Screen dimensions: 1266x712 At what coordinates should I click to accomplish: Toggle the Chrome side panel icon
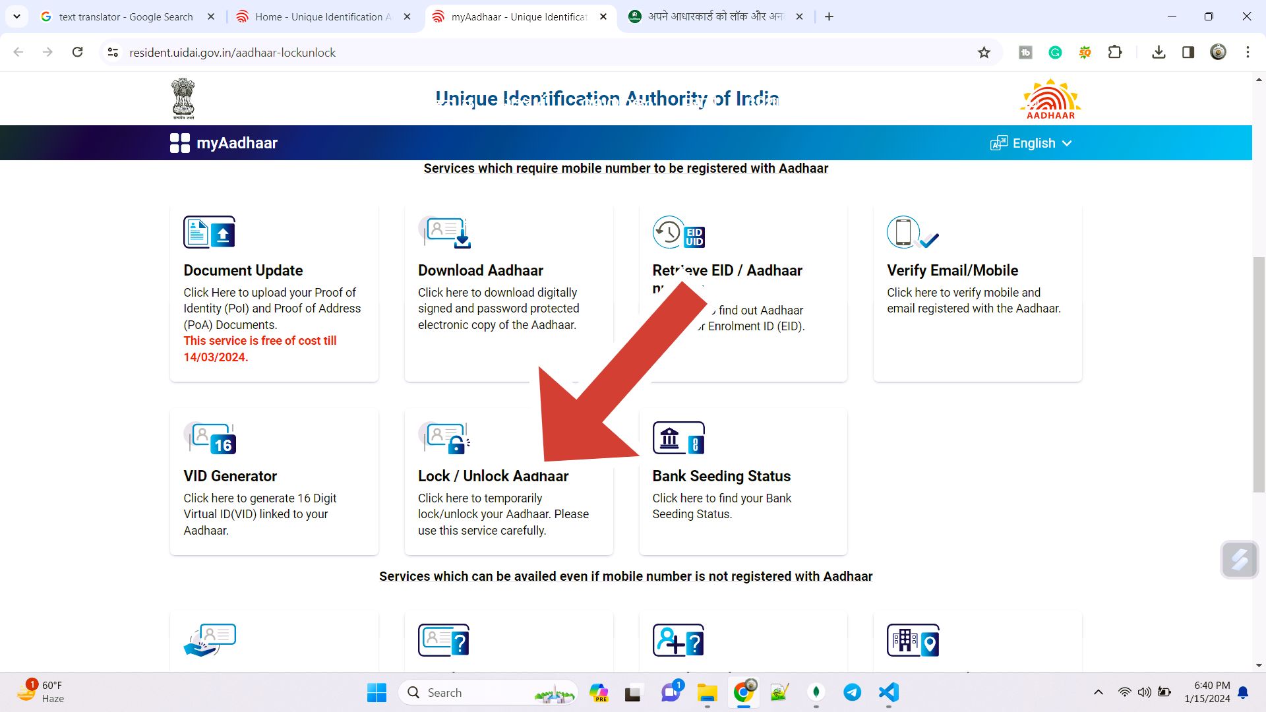(x=1188, y=52)
